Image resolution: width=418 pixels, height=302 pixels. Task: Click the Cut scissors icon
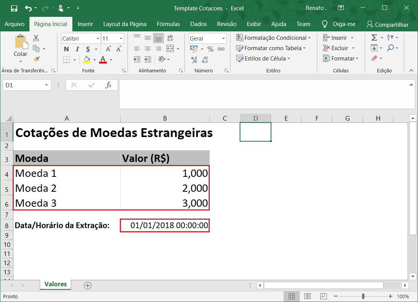[36, 38]
